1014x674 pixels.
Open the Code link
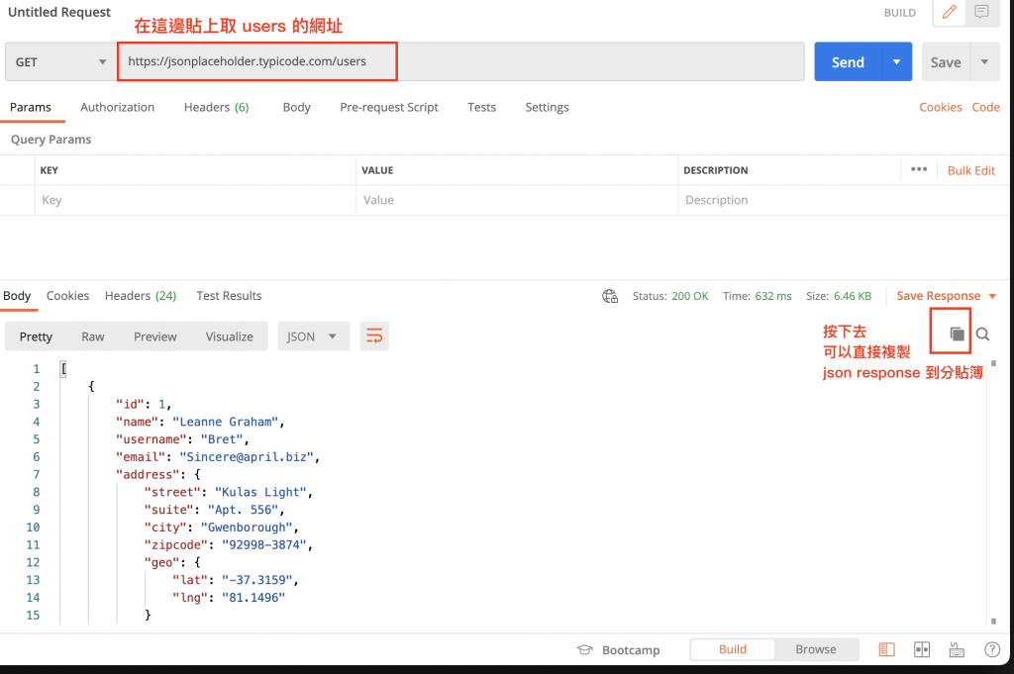point(985,107)
